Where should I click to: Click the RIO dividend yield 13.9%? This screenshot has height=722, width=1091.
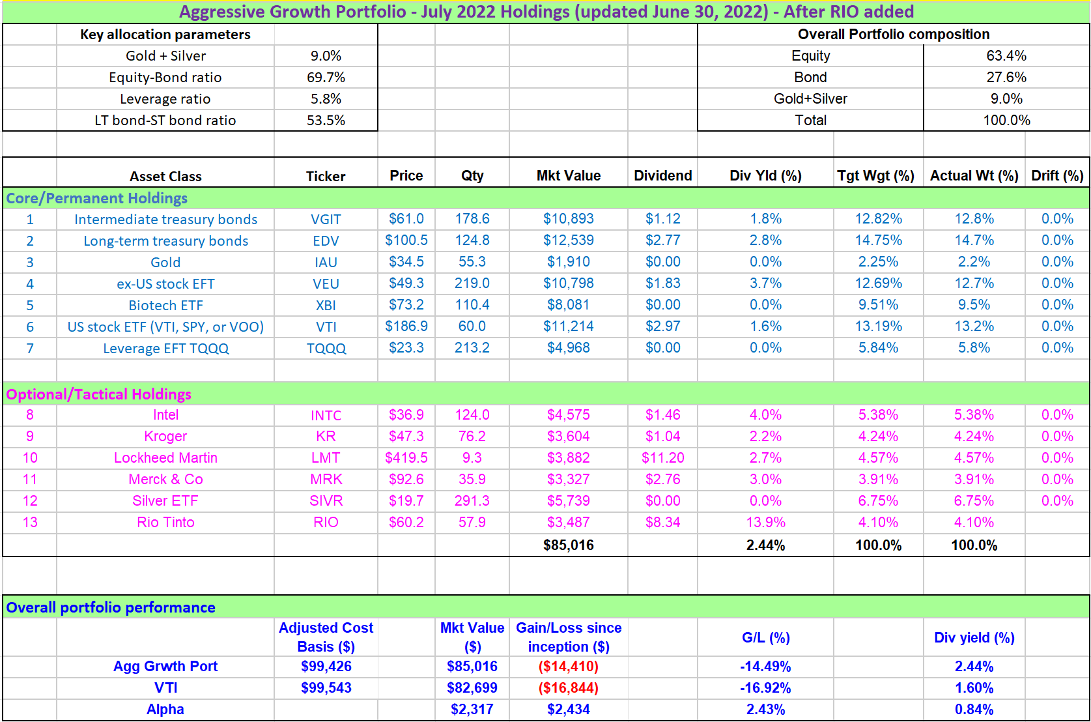765,523
